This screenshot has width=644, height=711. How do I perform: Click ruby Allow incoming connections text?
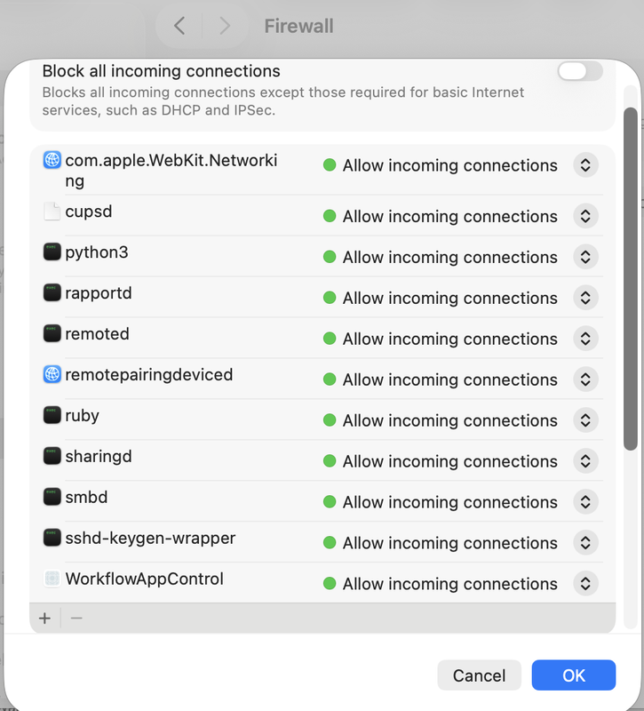(x=450, y=420)
